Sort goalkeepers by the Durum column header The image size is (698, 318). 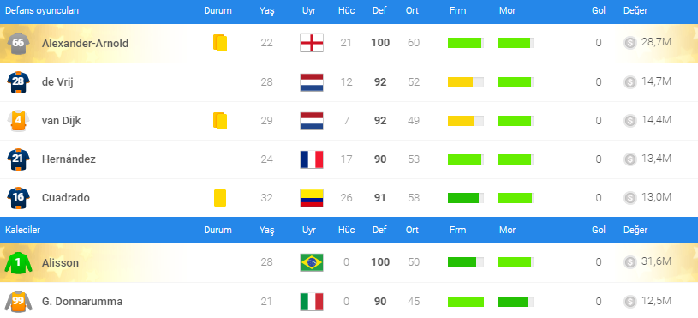coord(218,231)
